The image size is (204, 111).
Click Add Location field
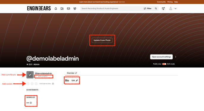coord(43,76)
